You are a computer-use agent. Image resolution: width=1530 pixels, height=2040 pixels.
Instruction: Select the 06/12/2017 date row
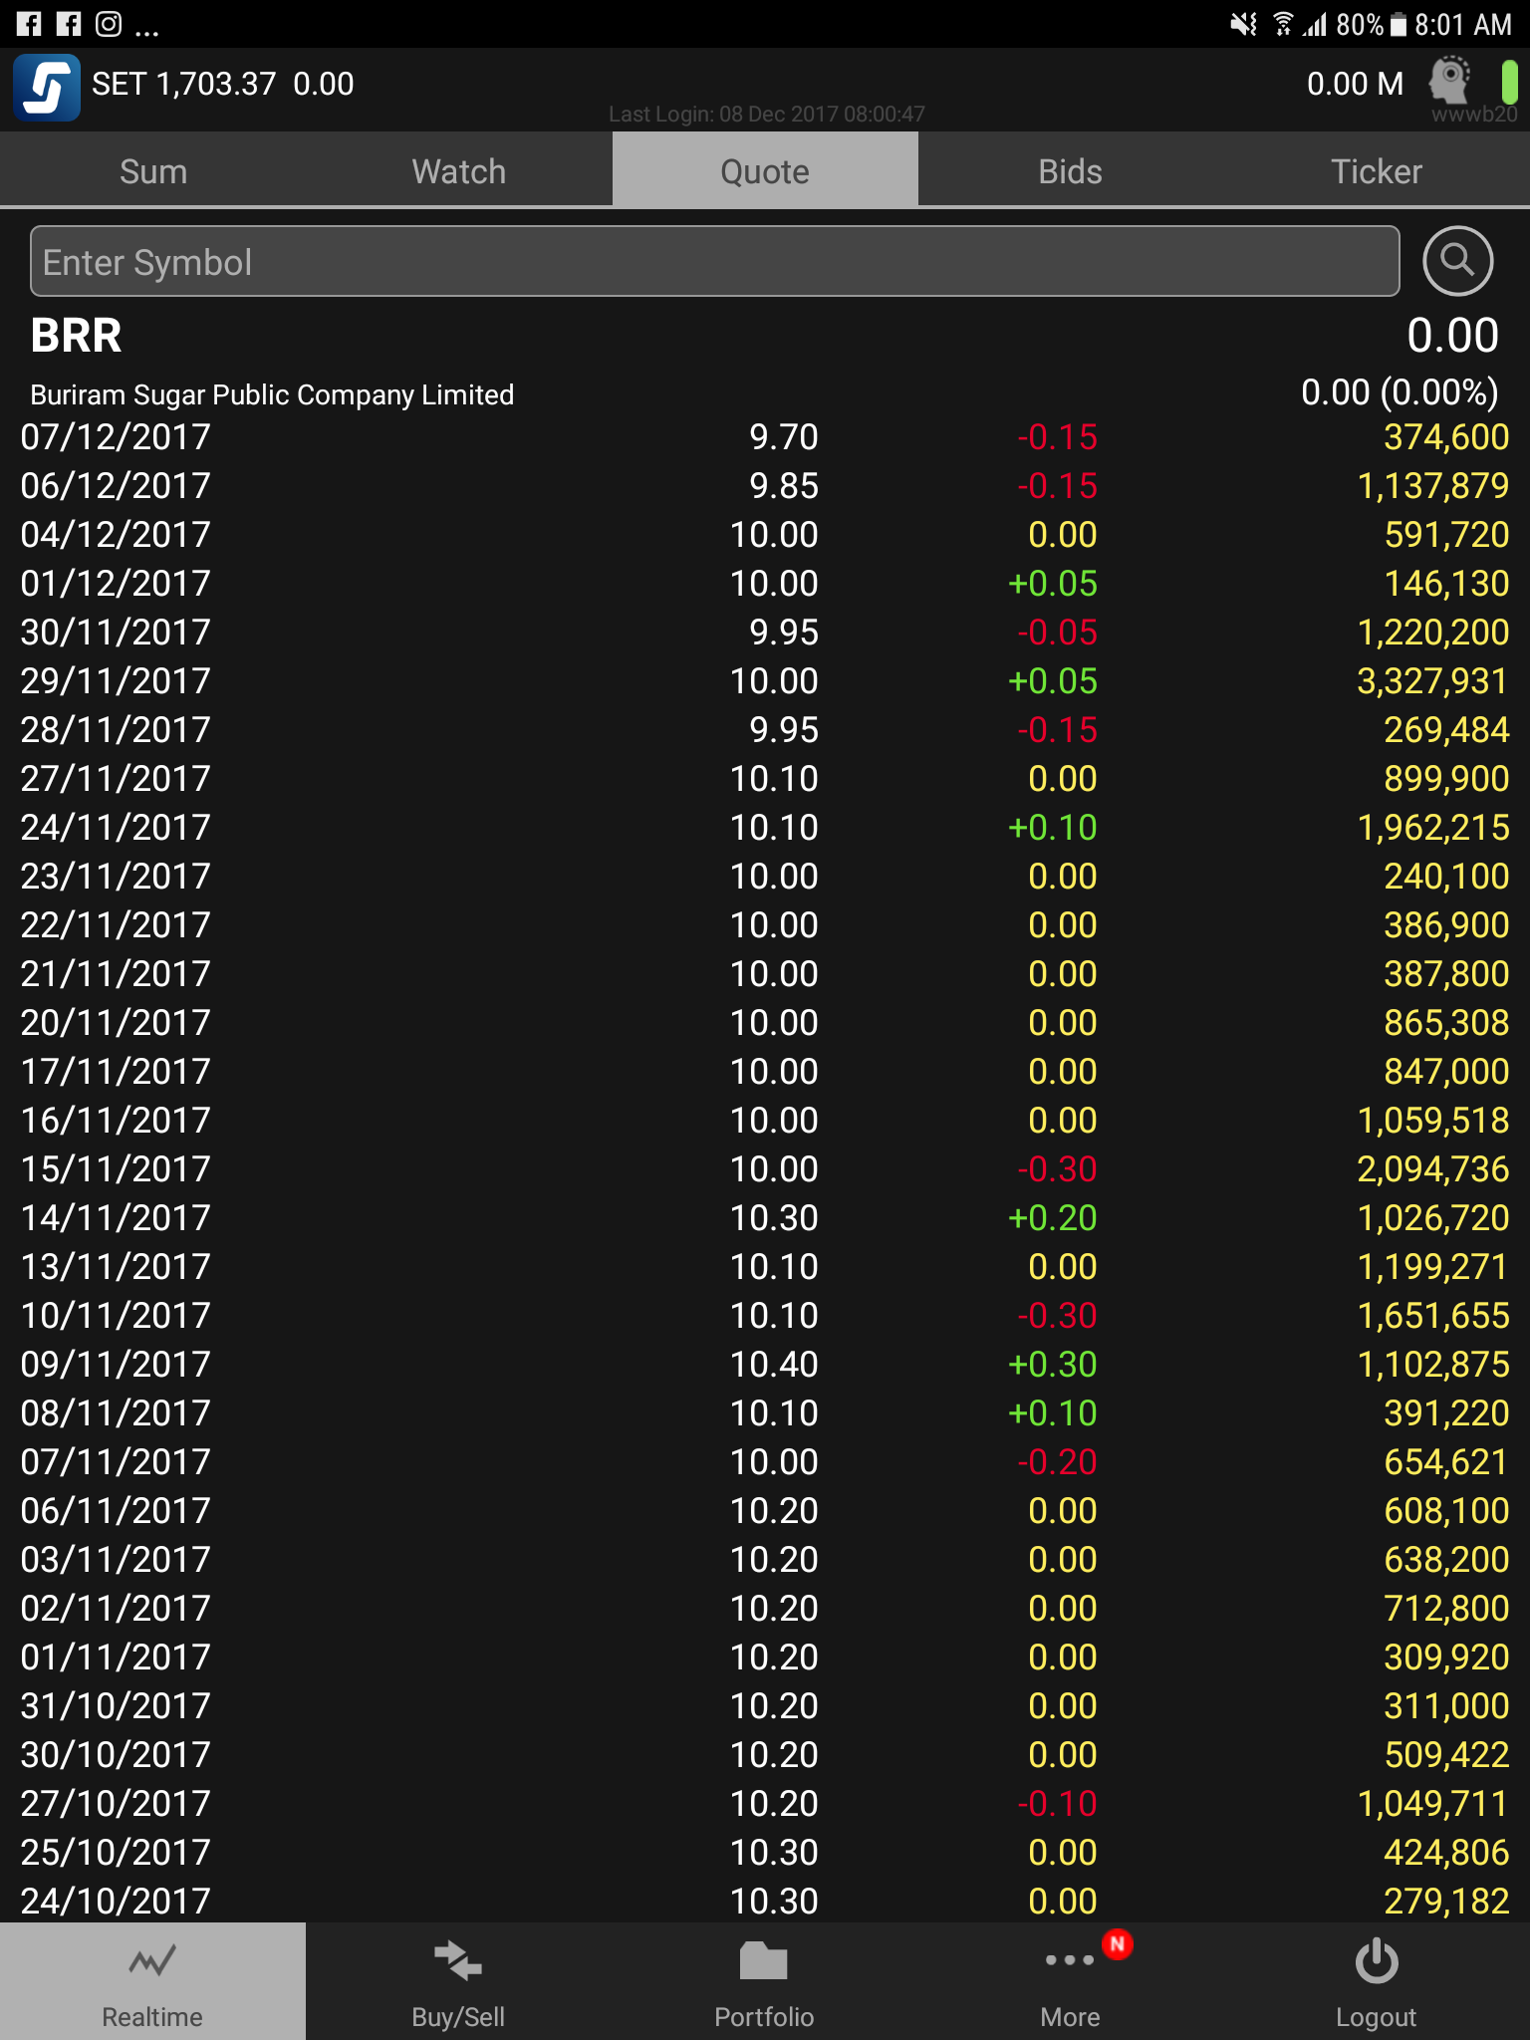(x=765, y=485)
